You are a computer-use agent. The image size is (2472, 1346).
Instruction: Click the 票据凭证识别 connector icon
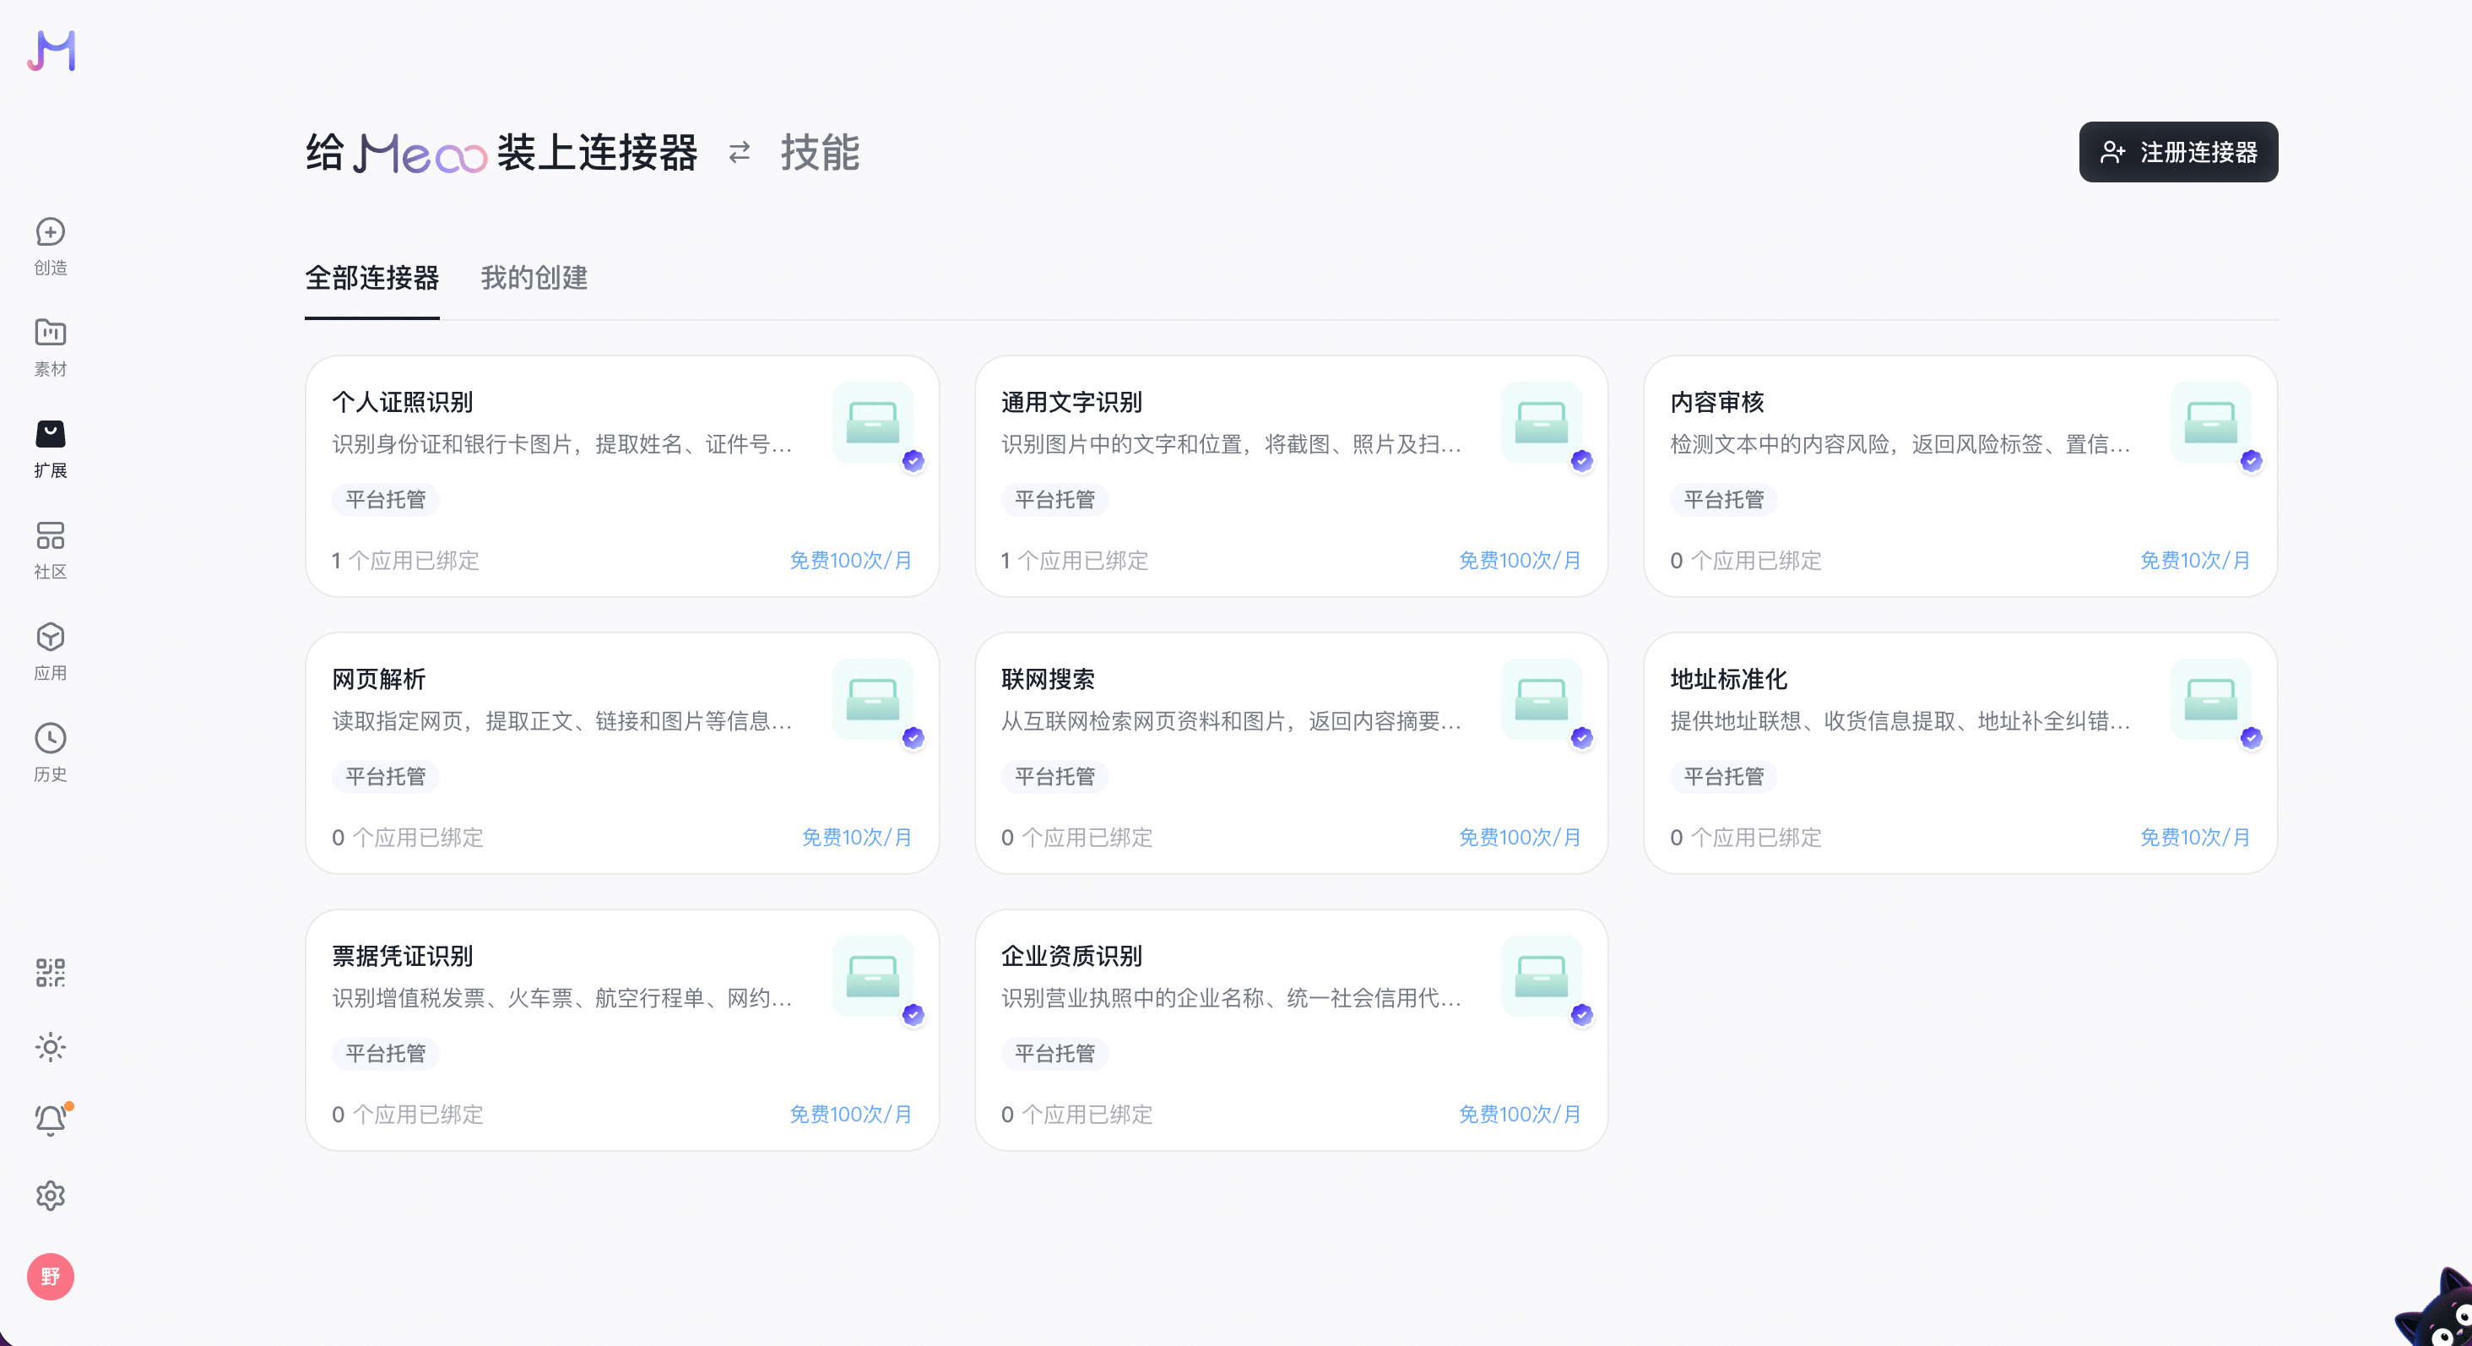coord(873,976)
